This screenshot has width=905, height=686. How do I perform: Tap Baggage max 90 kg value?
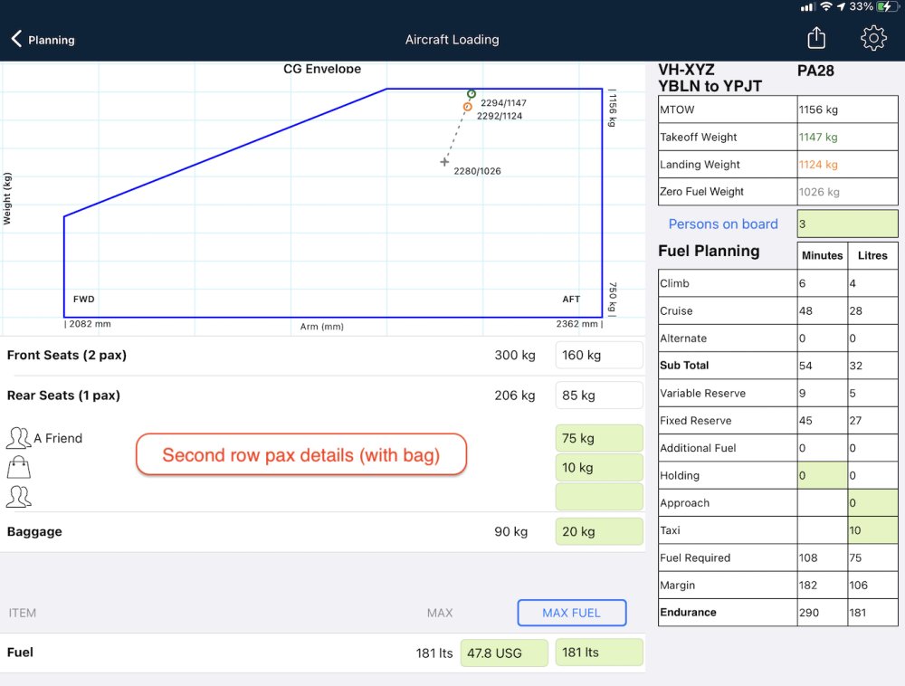tap(510, 531)
